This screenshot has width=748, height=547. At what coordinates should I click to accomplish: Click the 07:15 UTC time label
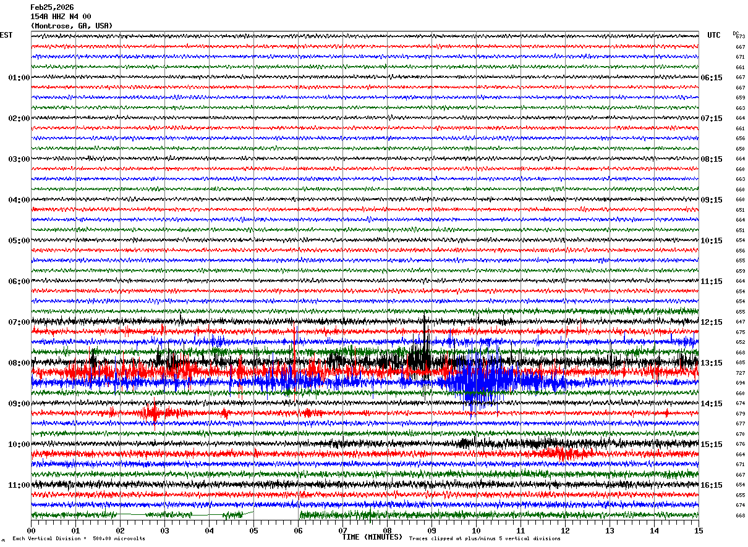click(712, 119)
